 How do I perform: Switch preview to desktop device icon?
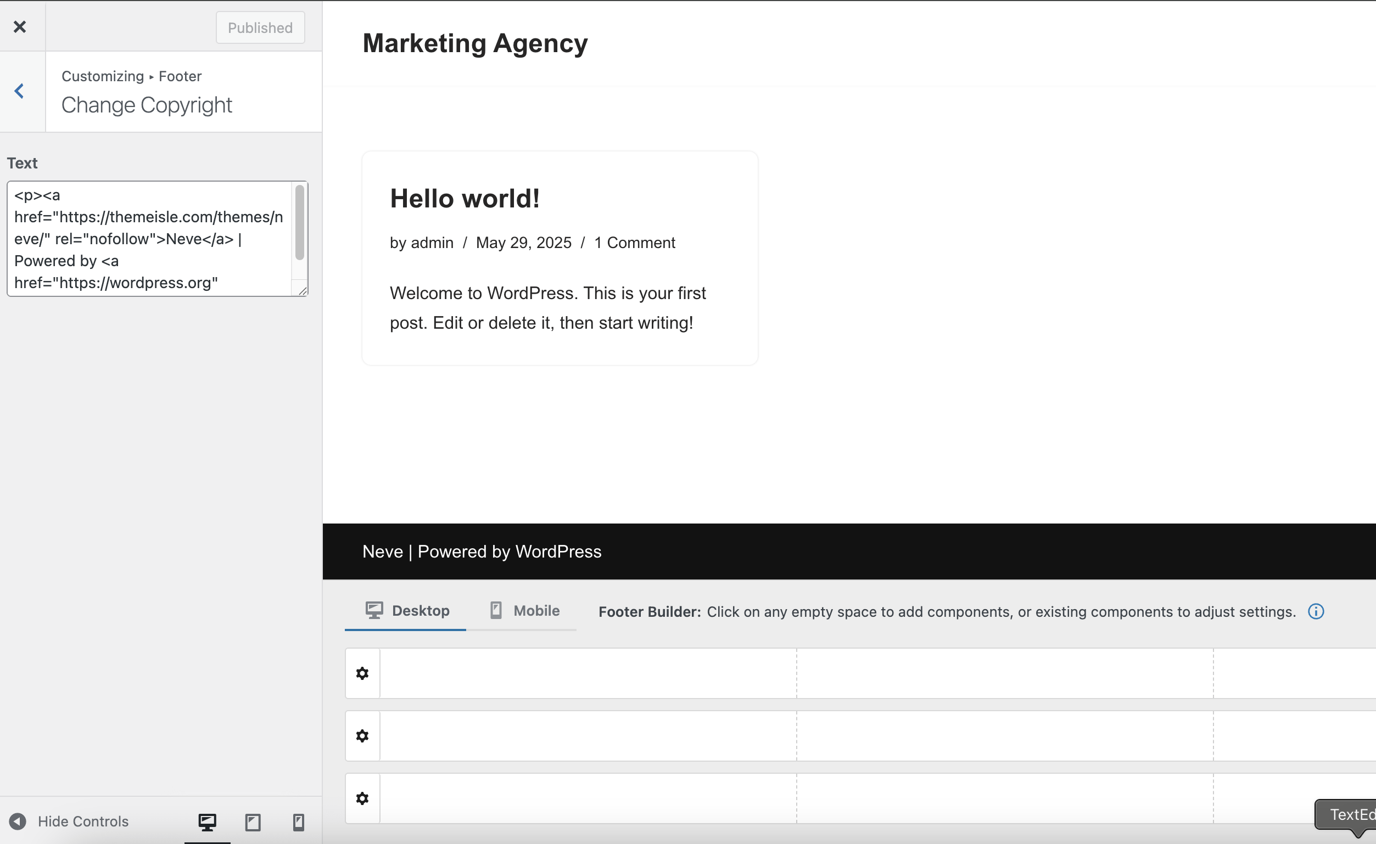tap(207, 822)
